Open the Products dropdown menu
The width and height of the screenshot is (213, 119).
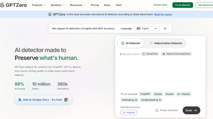coord(39,5)
